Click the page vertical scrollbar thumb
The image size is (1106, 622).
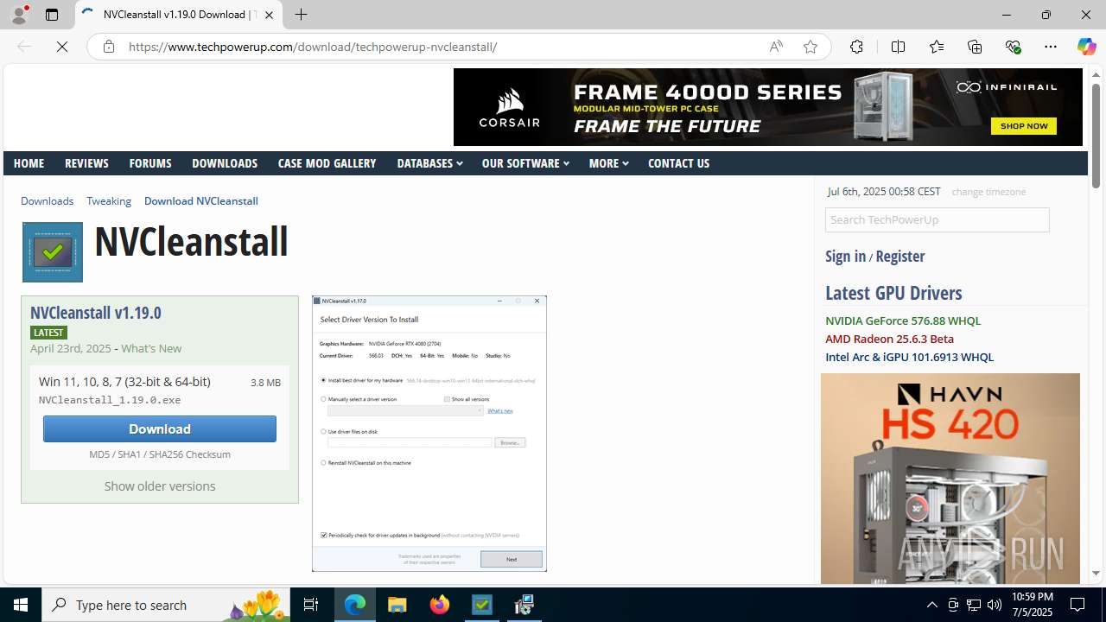1096,136
